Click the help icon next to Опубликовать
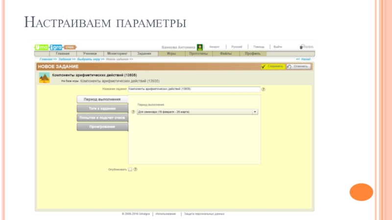The width and height of the screenshot is (392, 220). click(135, 170)
